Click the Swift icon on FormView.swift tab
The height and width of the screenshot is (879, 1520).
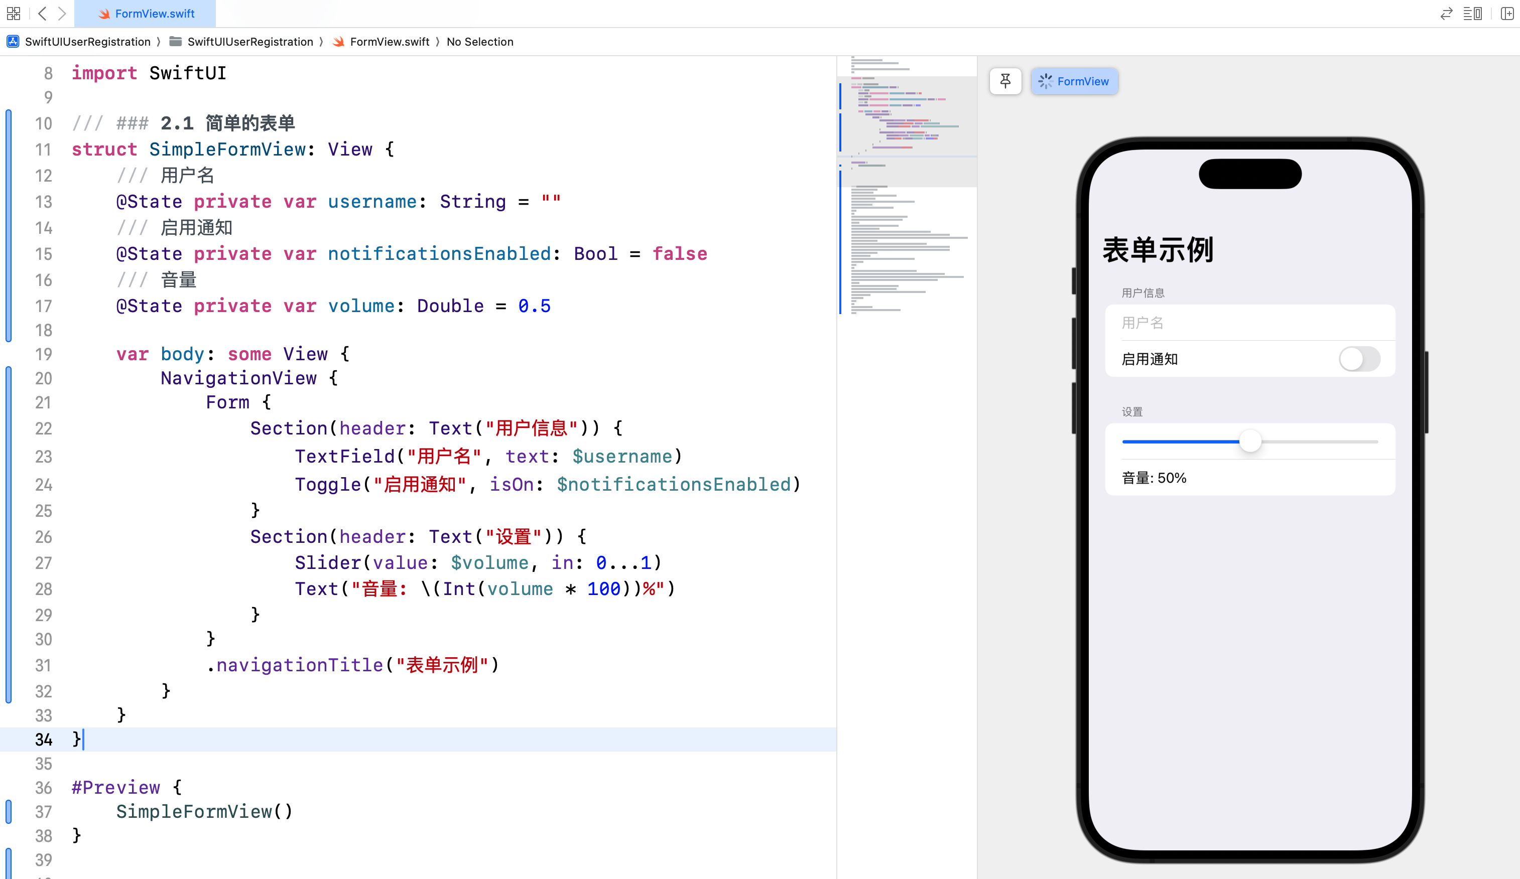pos(104,13)
